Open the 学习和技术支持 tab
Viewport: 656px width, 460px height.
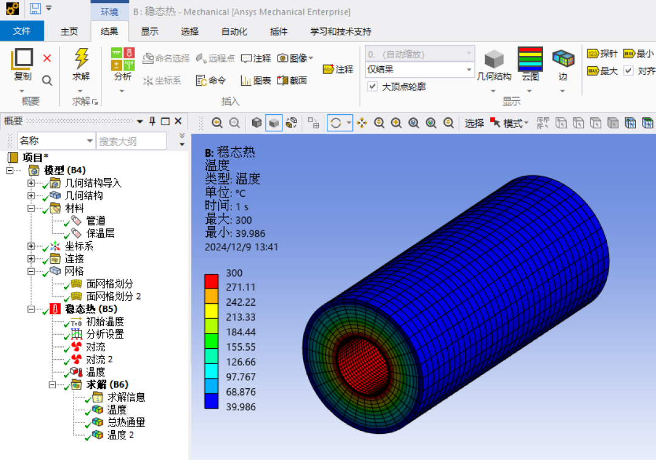pyautogui.click(x=341, y=32)
